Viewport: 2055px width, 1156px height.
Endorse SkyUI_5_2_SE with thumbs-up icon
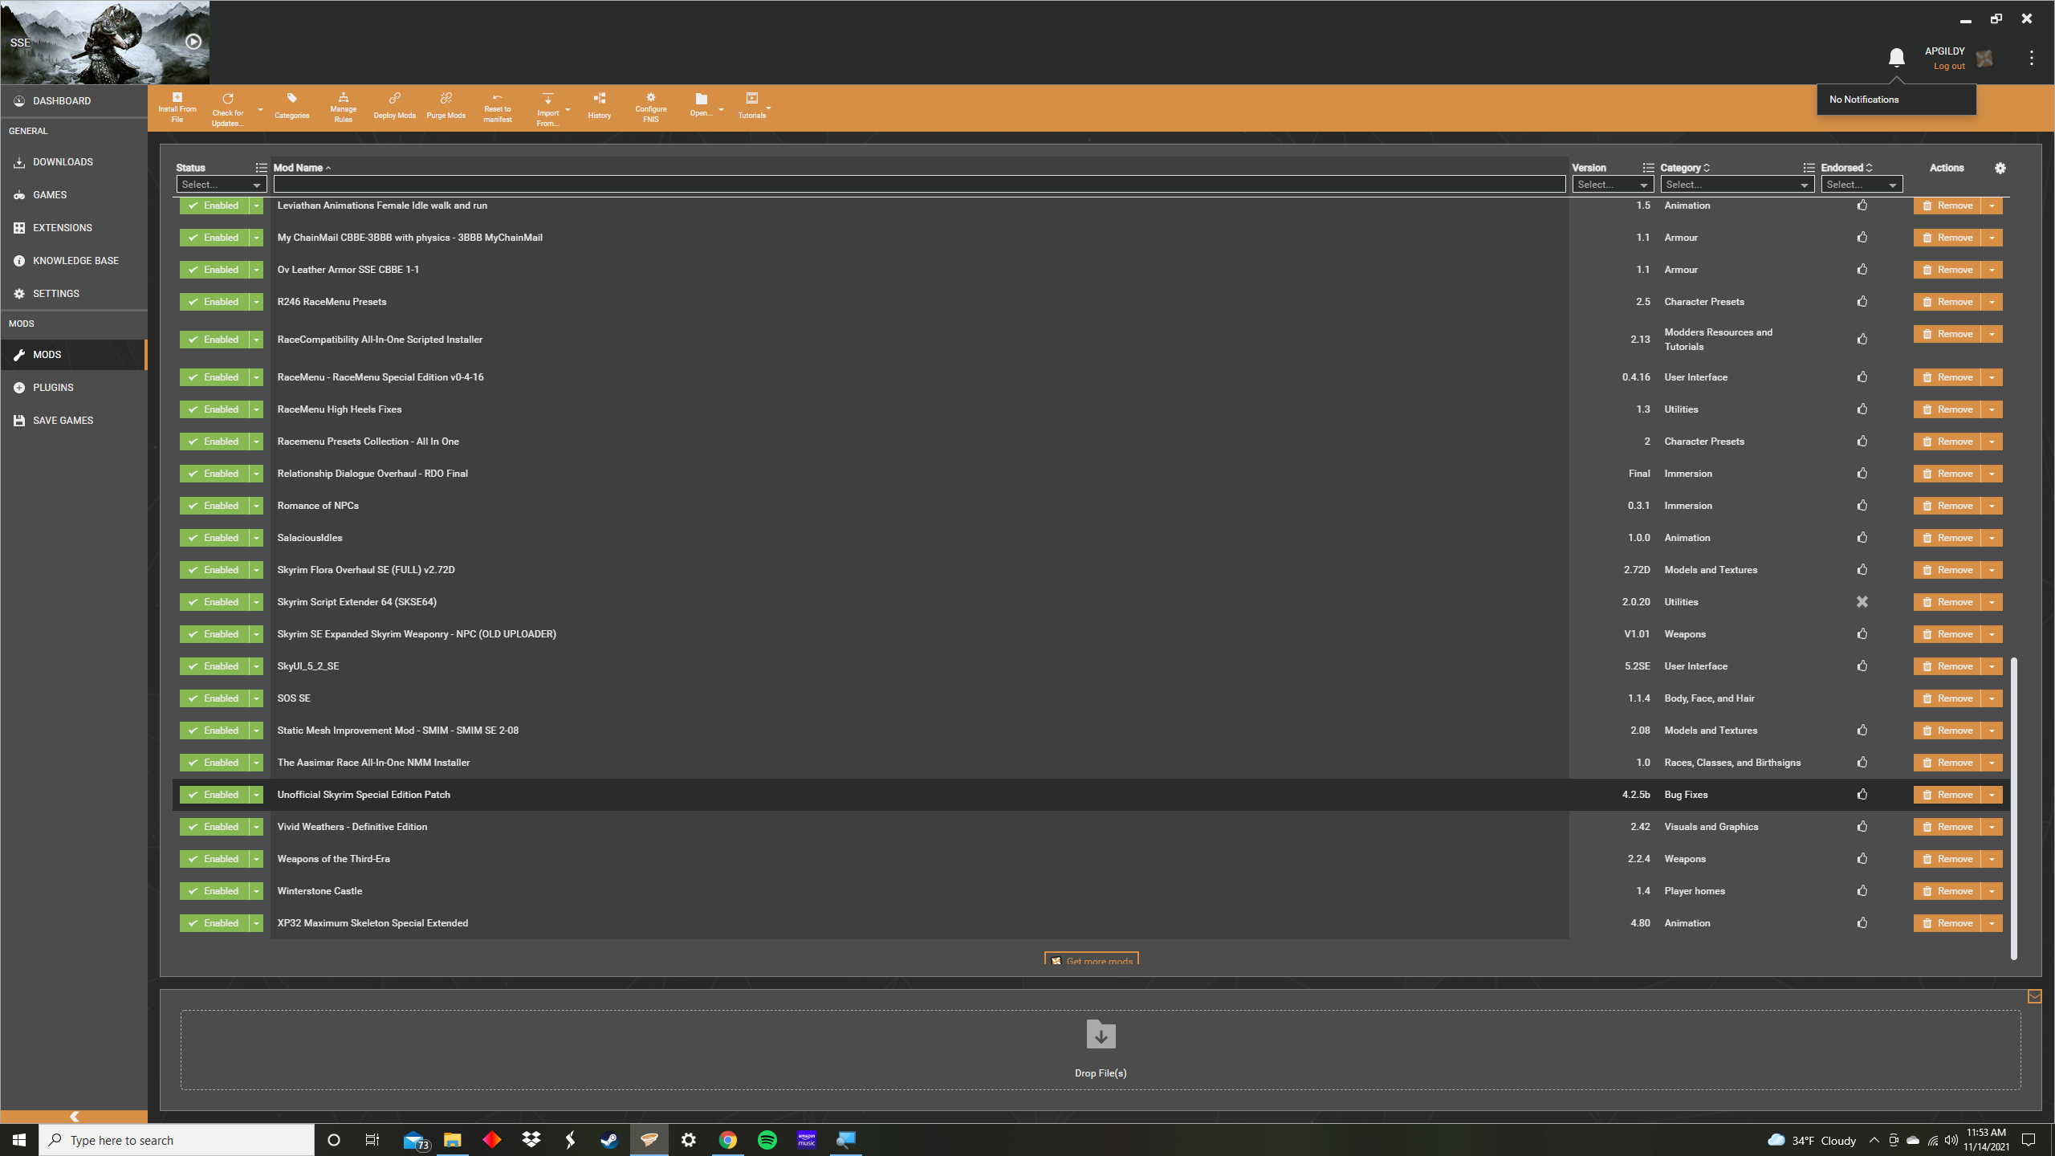pyautogui.click(x=1862, y=666)
